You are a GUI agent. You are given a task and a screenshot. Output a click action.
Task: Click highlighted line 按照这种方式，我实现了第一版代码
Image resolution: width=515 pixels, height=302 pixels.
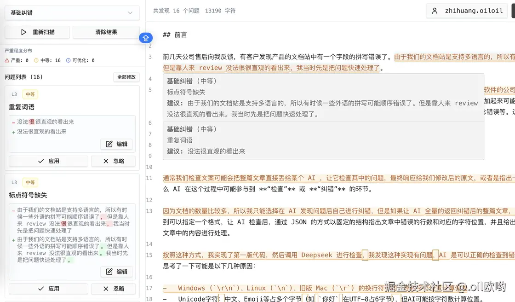(x=338, y=256)
